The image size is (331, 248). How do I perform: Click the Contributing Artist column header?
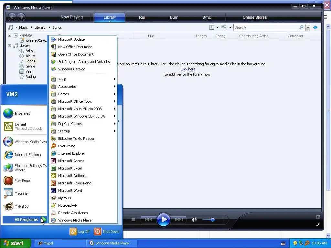262,36
